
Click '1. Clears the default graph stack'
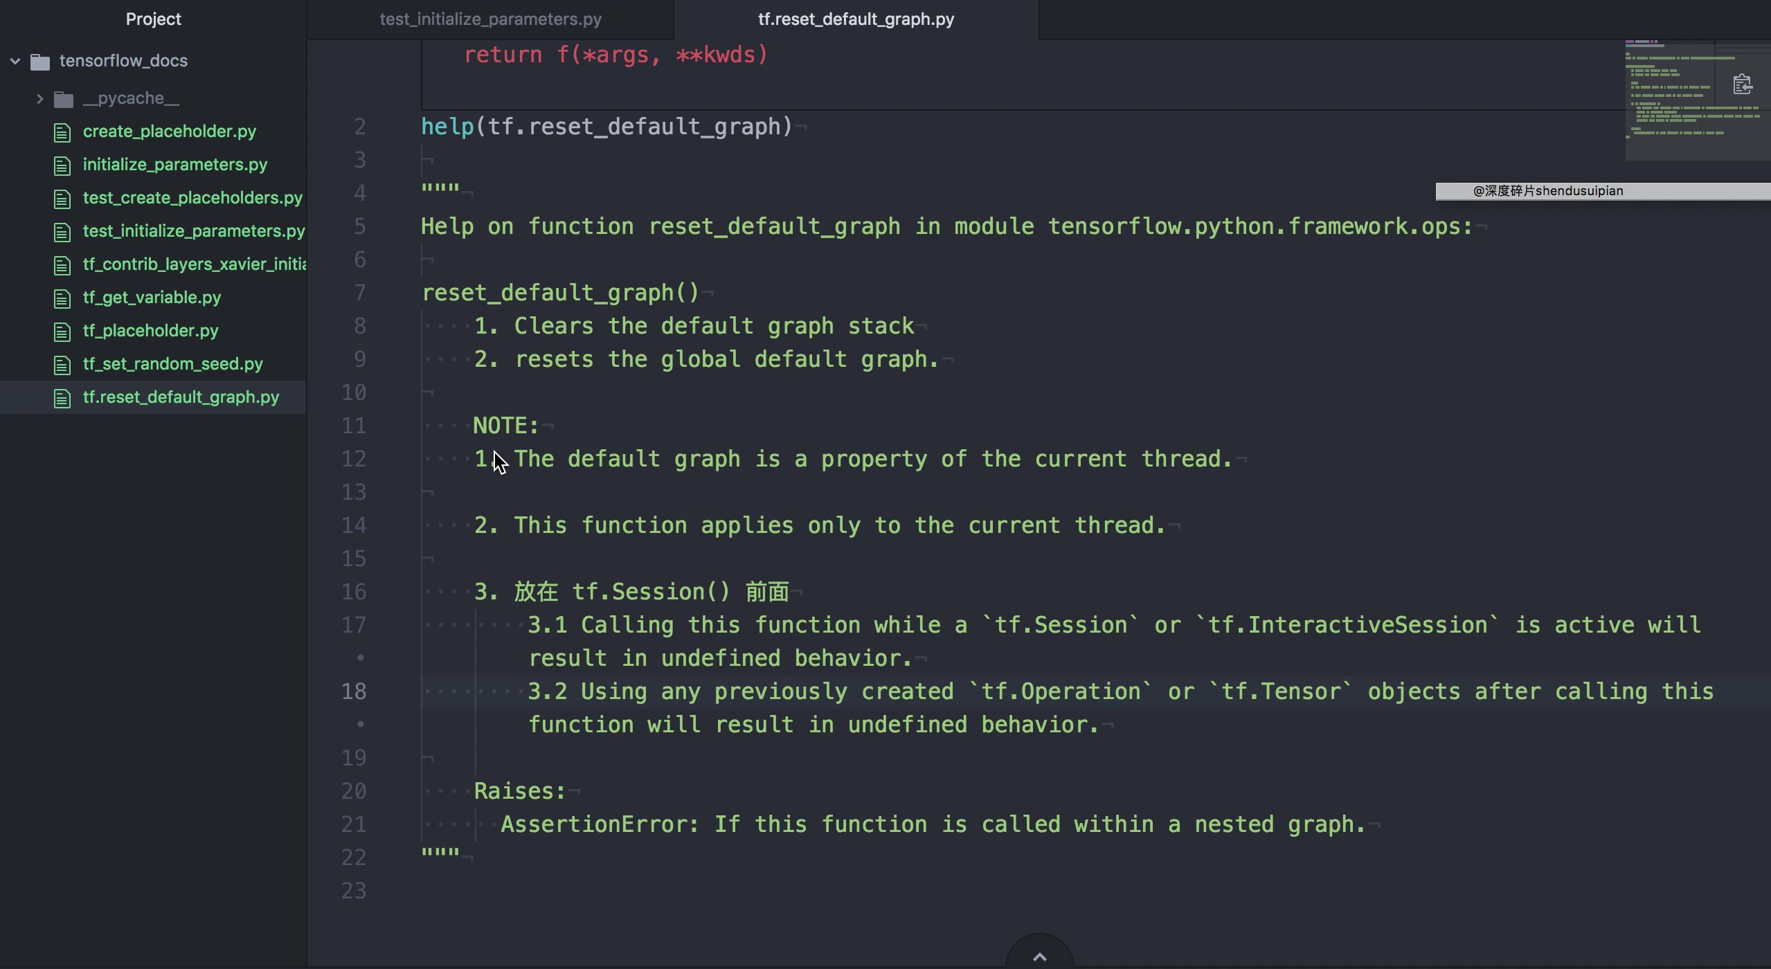point(694,326)
